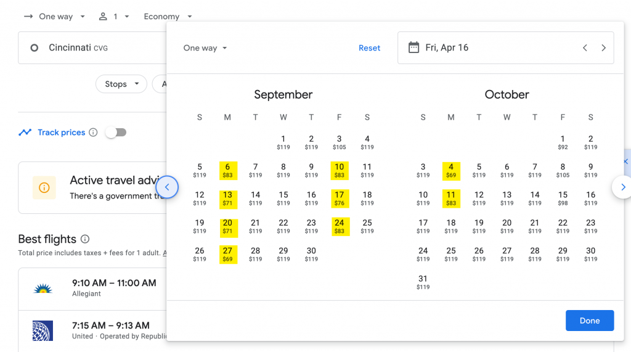Enable the Track prices toggle
This screenshot has width=631, height=352.
[116, 132]
